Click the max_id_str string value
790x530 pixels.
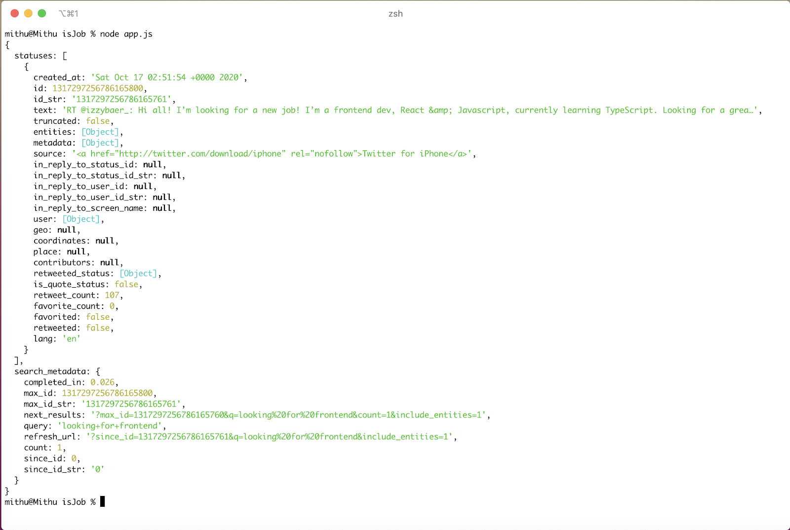[x=131, y=404]
